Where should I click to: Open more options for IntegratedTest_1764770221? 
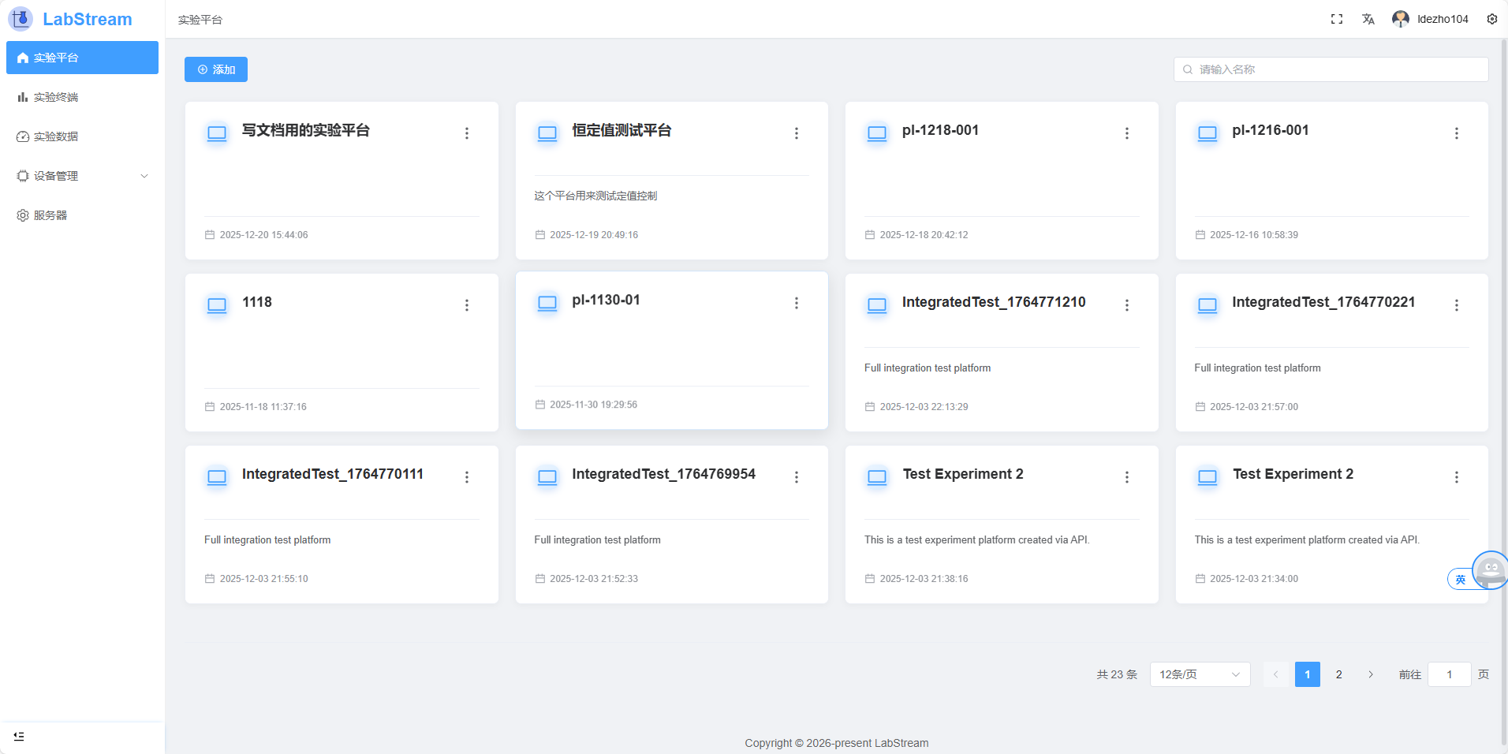coord(1456,305)
